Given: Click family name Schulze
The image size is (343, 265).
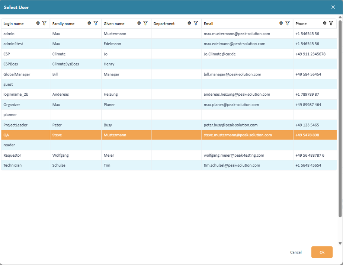Looking at the screenshot, I should coord(59,165).
